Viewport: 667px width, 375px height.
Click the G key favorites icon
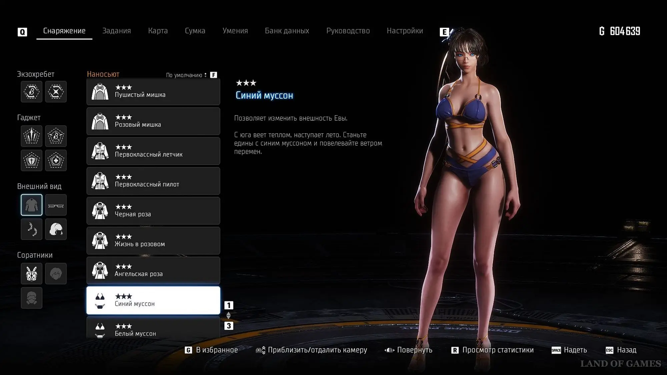(188, 350)
